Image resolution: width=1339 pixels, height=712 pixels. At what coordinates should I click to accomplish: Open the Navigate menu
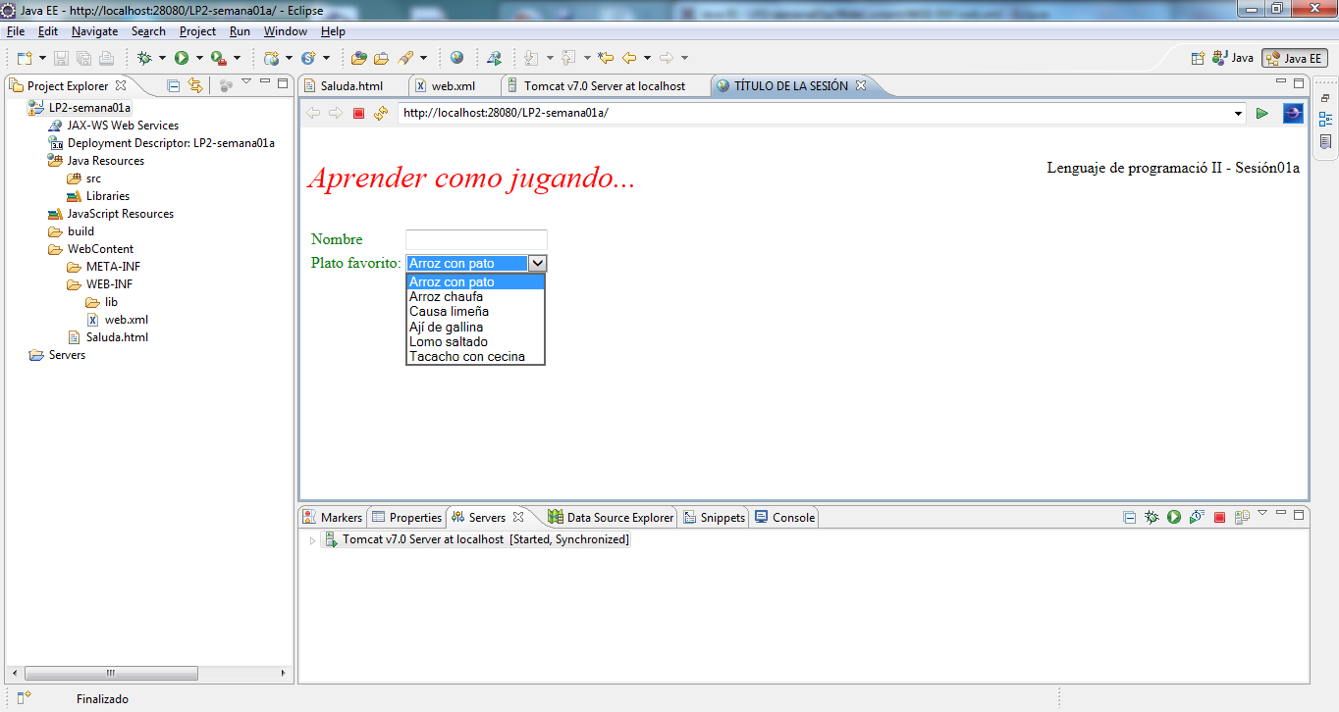[x=94, y=30]
